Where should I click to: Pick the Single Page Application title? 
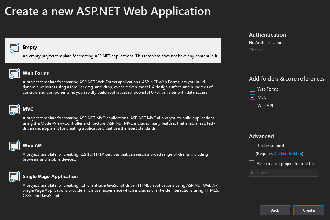50,176
